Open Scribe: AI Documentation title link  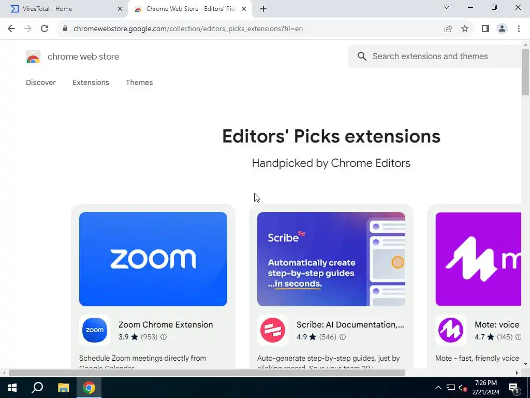(x=350, y=324)
